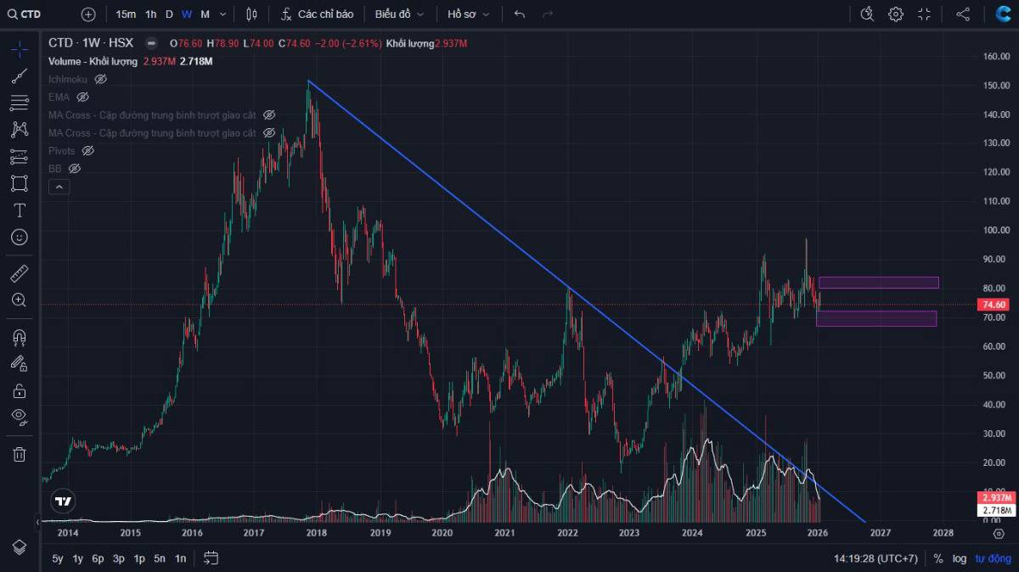Open the Biểu đồ dropdown
Viewport: 1019px width, 572px height.
(399, 14)
